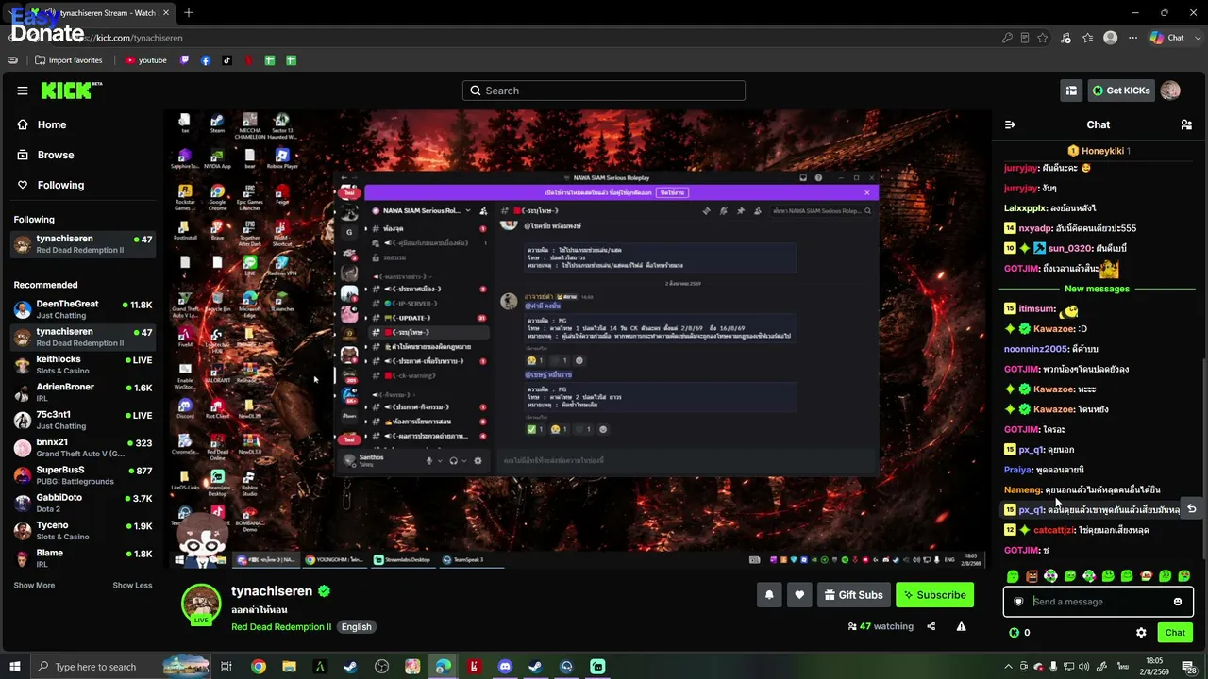Open the dashboard icon beside Get KICKs
The width and height of the screenshot is (1208, 679).
click(x=1071, y=91)
